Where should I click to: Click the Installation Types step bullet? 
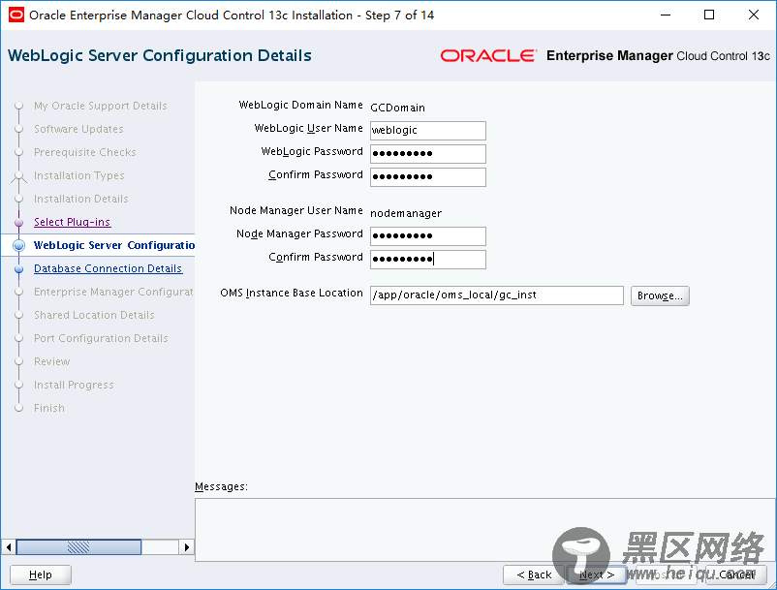click(18, 176)
